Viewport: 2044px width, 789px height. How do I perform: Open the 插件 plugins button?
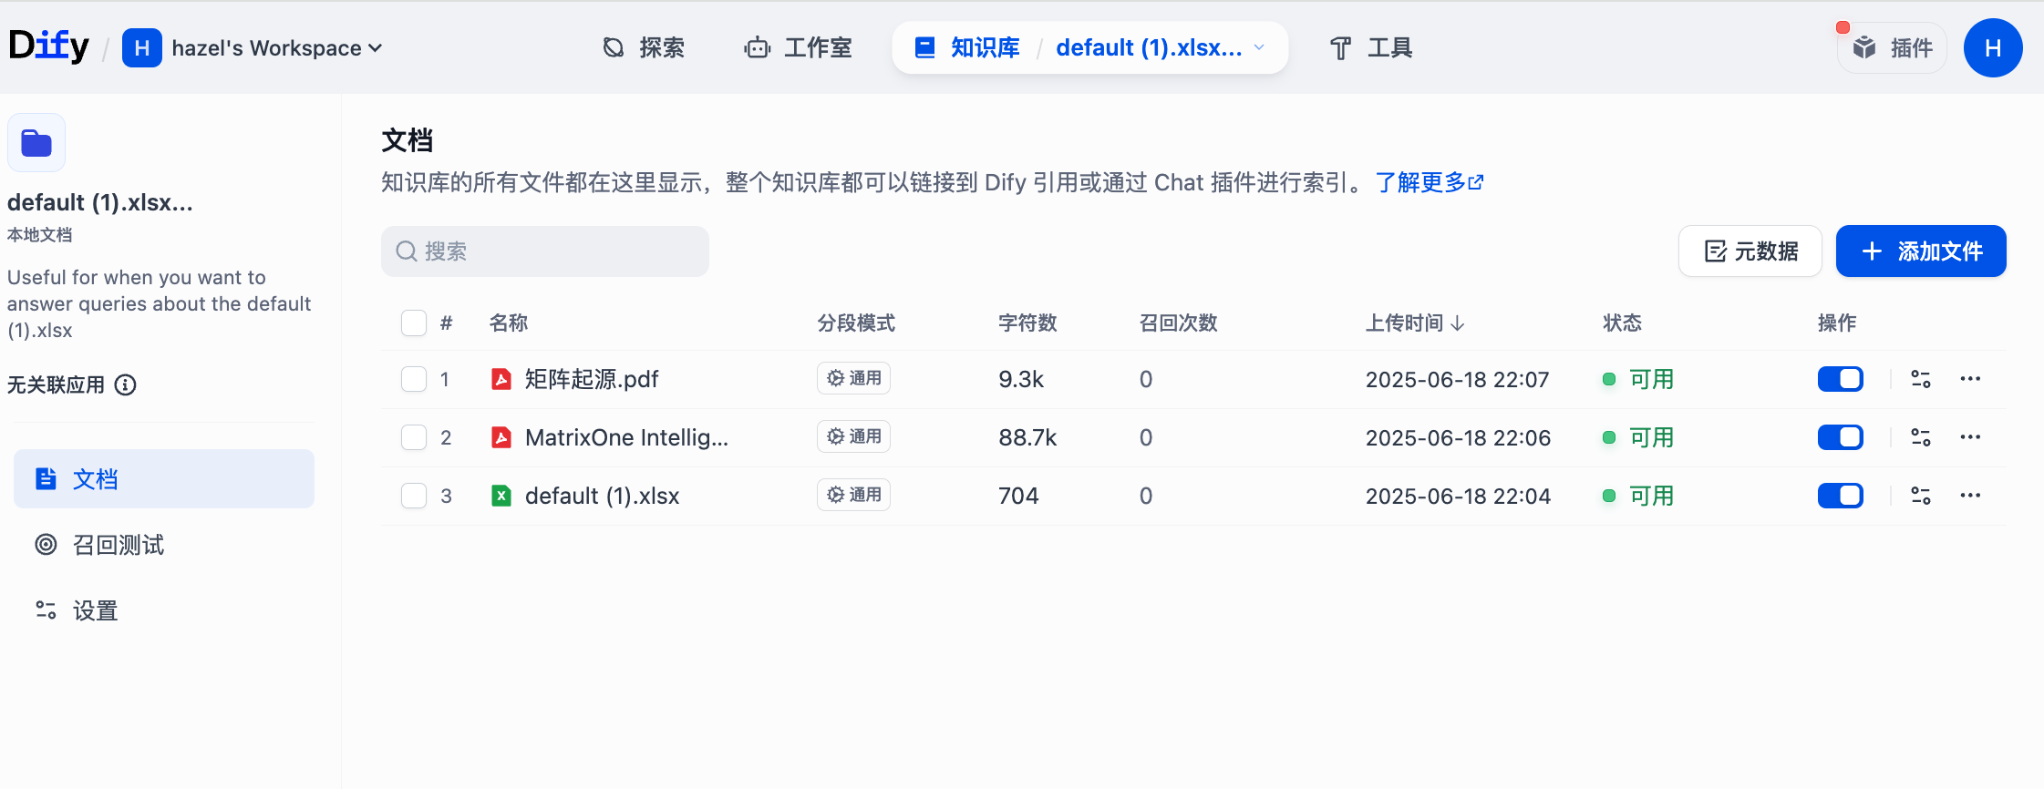(1894, 48)
